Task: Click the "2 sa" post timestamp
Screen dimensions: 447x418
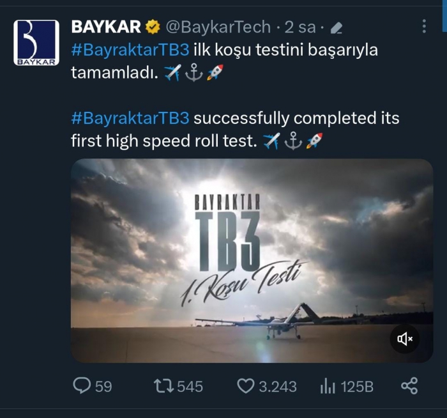Action: [x=300, y=27]
